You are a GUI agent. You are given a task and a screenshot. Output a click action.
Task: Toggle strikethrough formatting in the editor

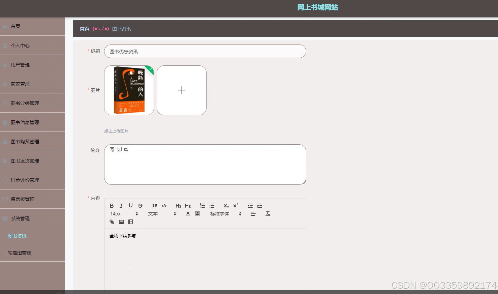click(140, 206)
